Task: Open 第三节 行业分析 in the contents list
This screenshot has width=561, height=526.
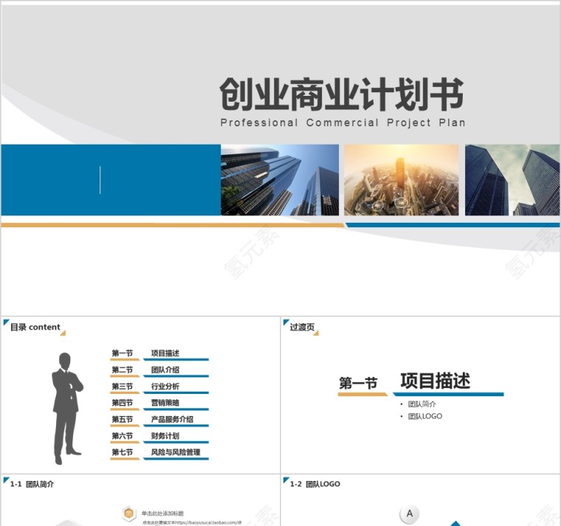Action: 159,387
